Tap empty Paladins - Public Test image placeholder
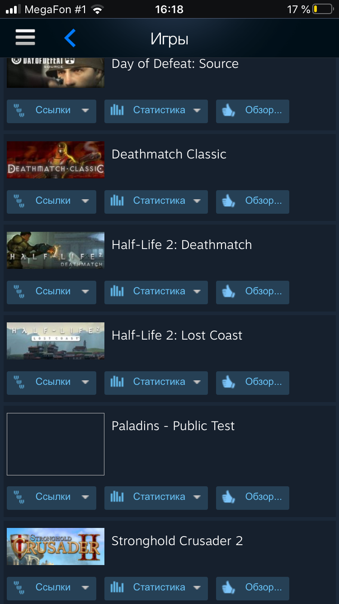This screenshot has height=604, width=339. coord(56,444)
